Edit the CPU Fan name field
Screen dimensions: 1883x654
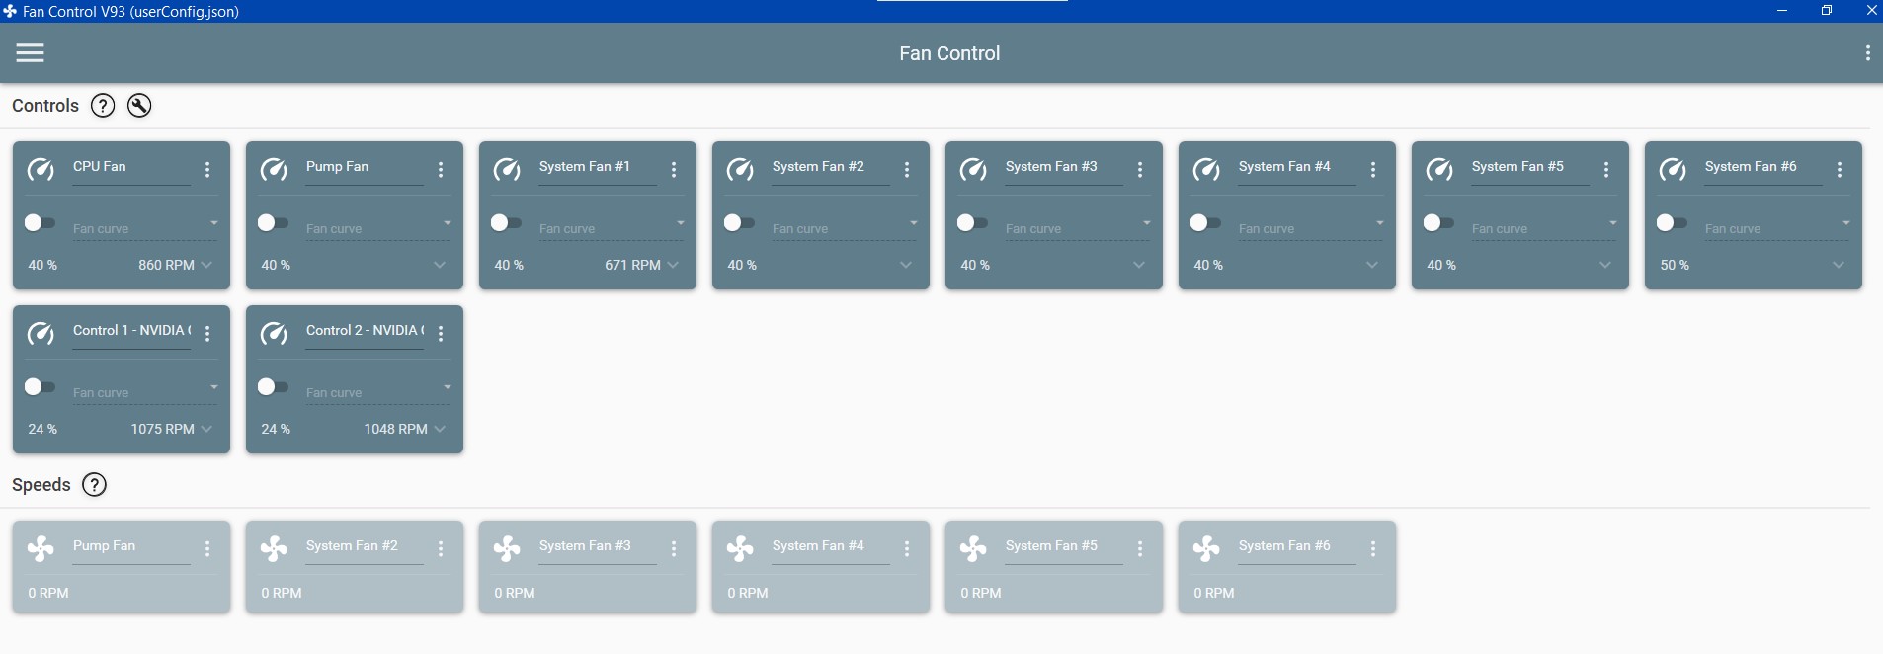tap(131, 168)
